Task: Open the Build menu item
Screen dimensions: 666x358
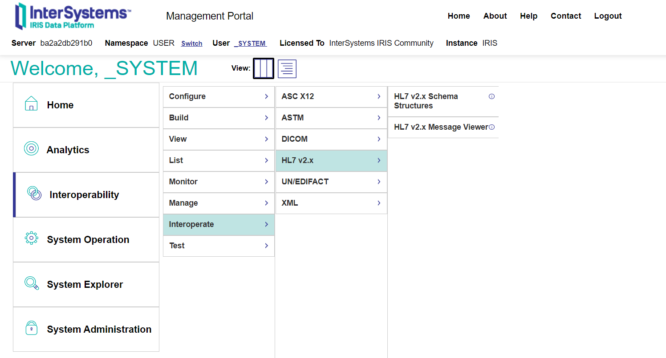Action: coord(219,118)
